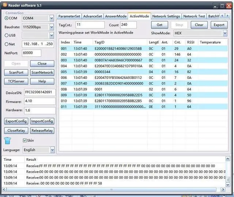
Task: Click the ImportConfig button
Action: coord(42,121)
